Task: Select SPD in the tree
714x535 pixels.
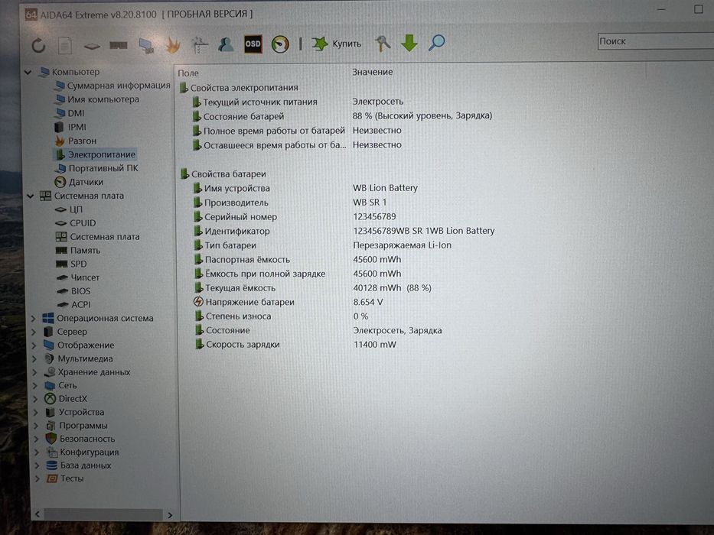Action: (71, 264)
